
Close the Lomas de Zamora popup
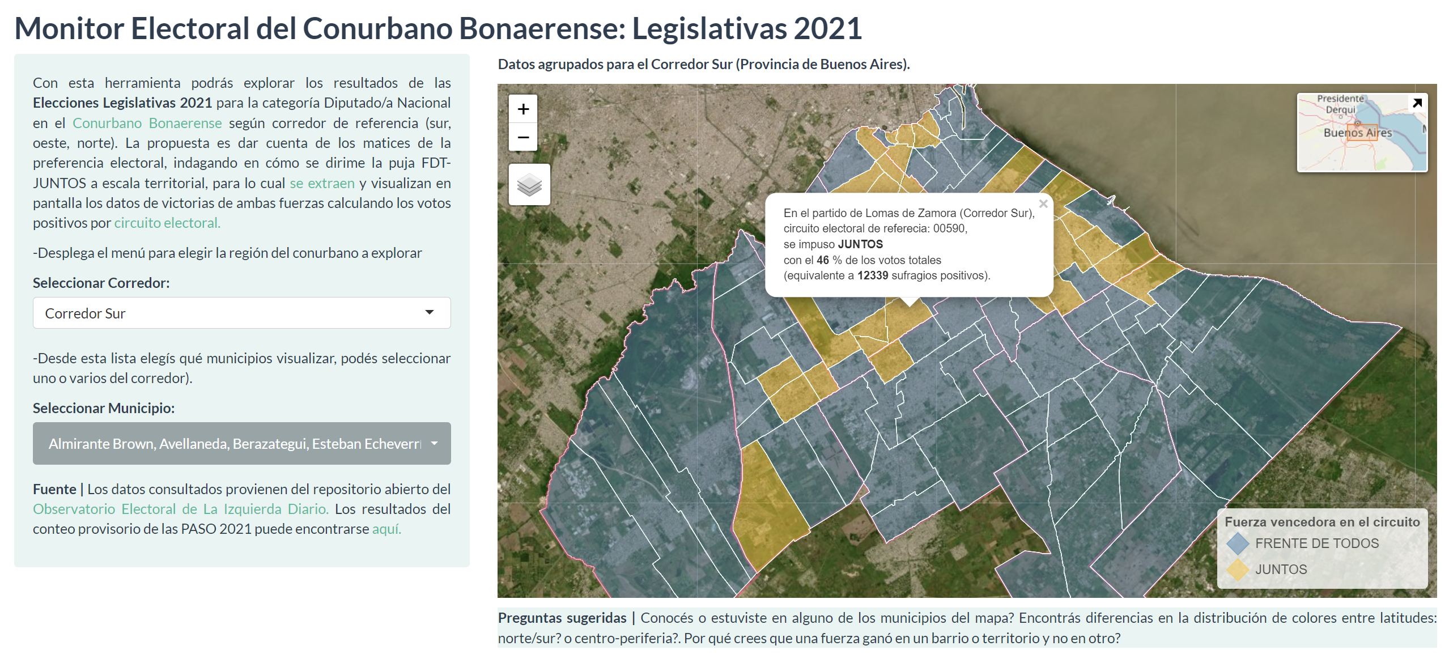click(x=1043, y=205)
